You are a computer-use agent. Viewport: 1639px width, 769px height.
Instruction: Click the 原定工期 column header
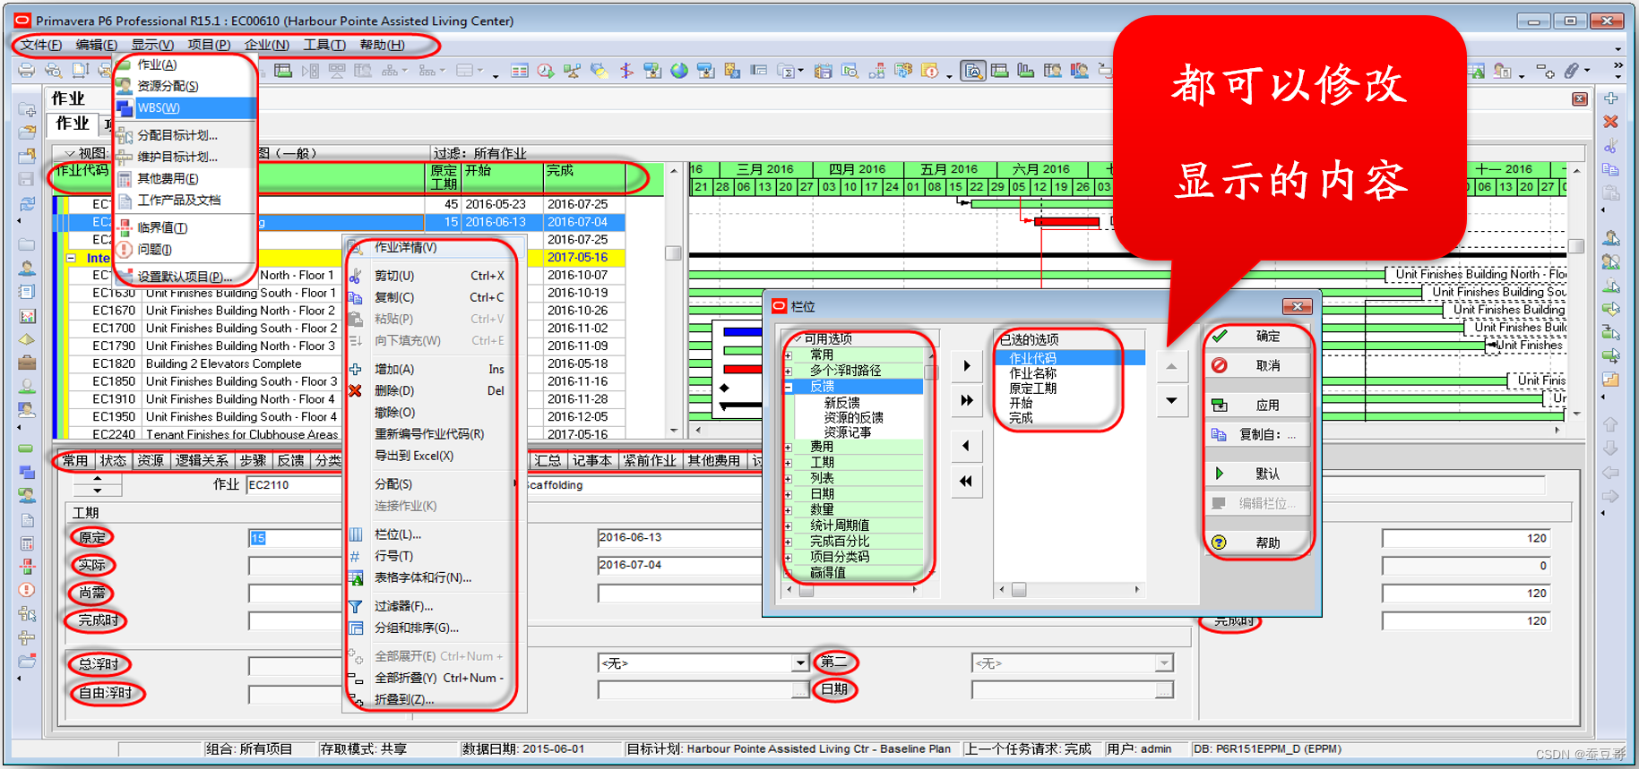coord(444,177)
